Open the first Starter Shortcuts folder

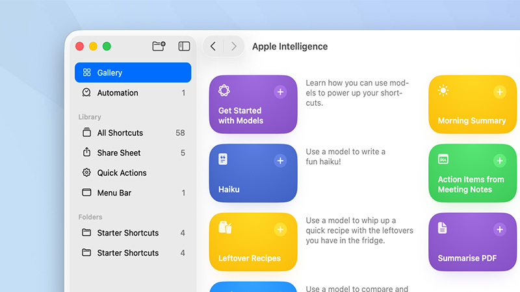133,233
